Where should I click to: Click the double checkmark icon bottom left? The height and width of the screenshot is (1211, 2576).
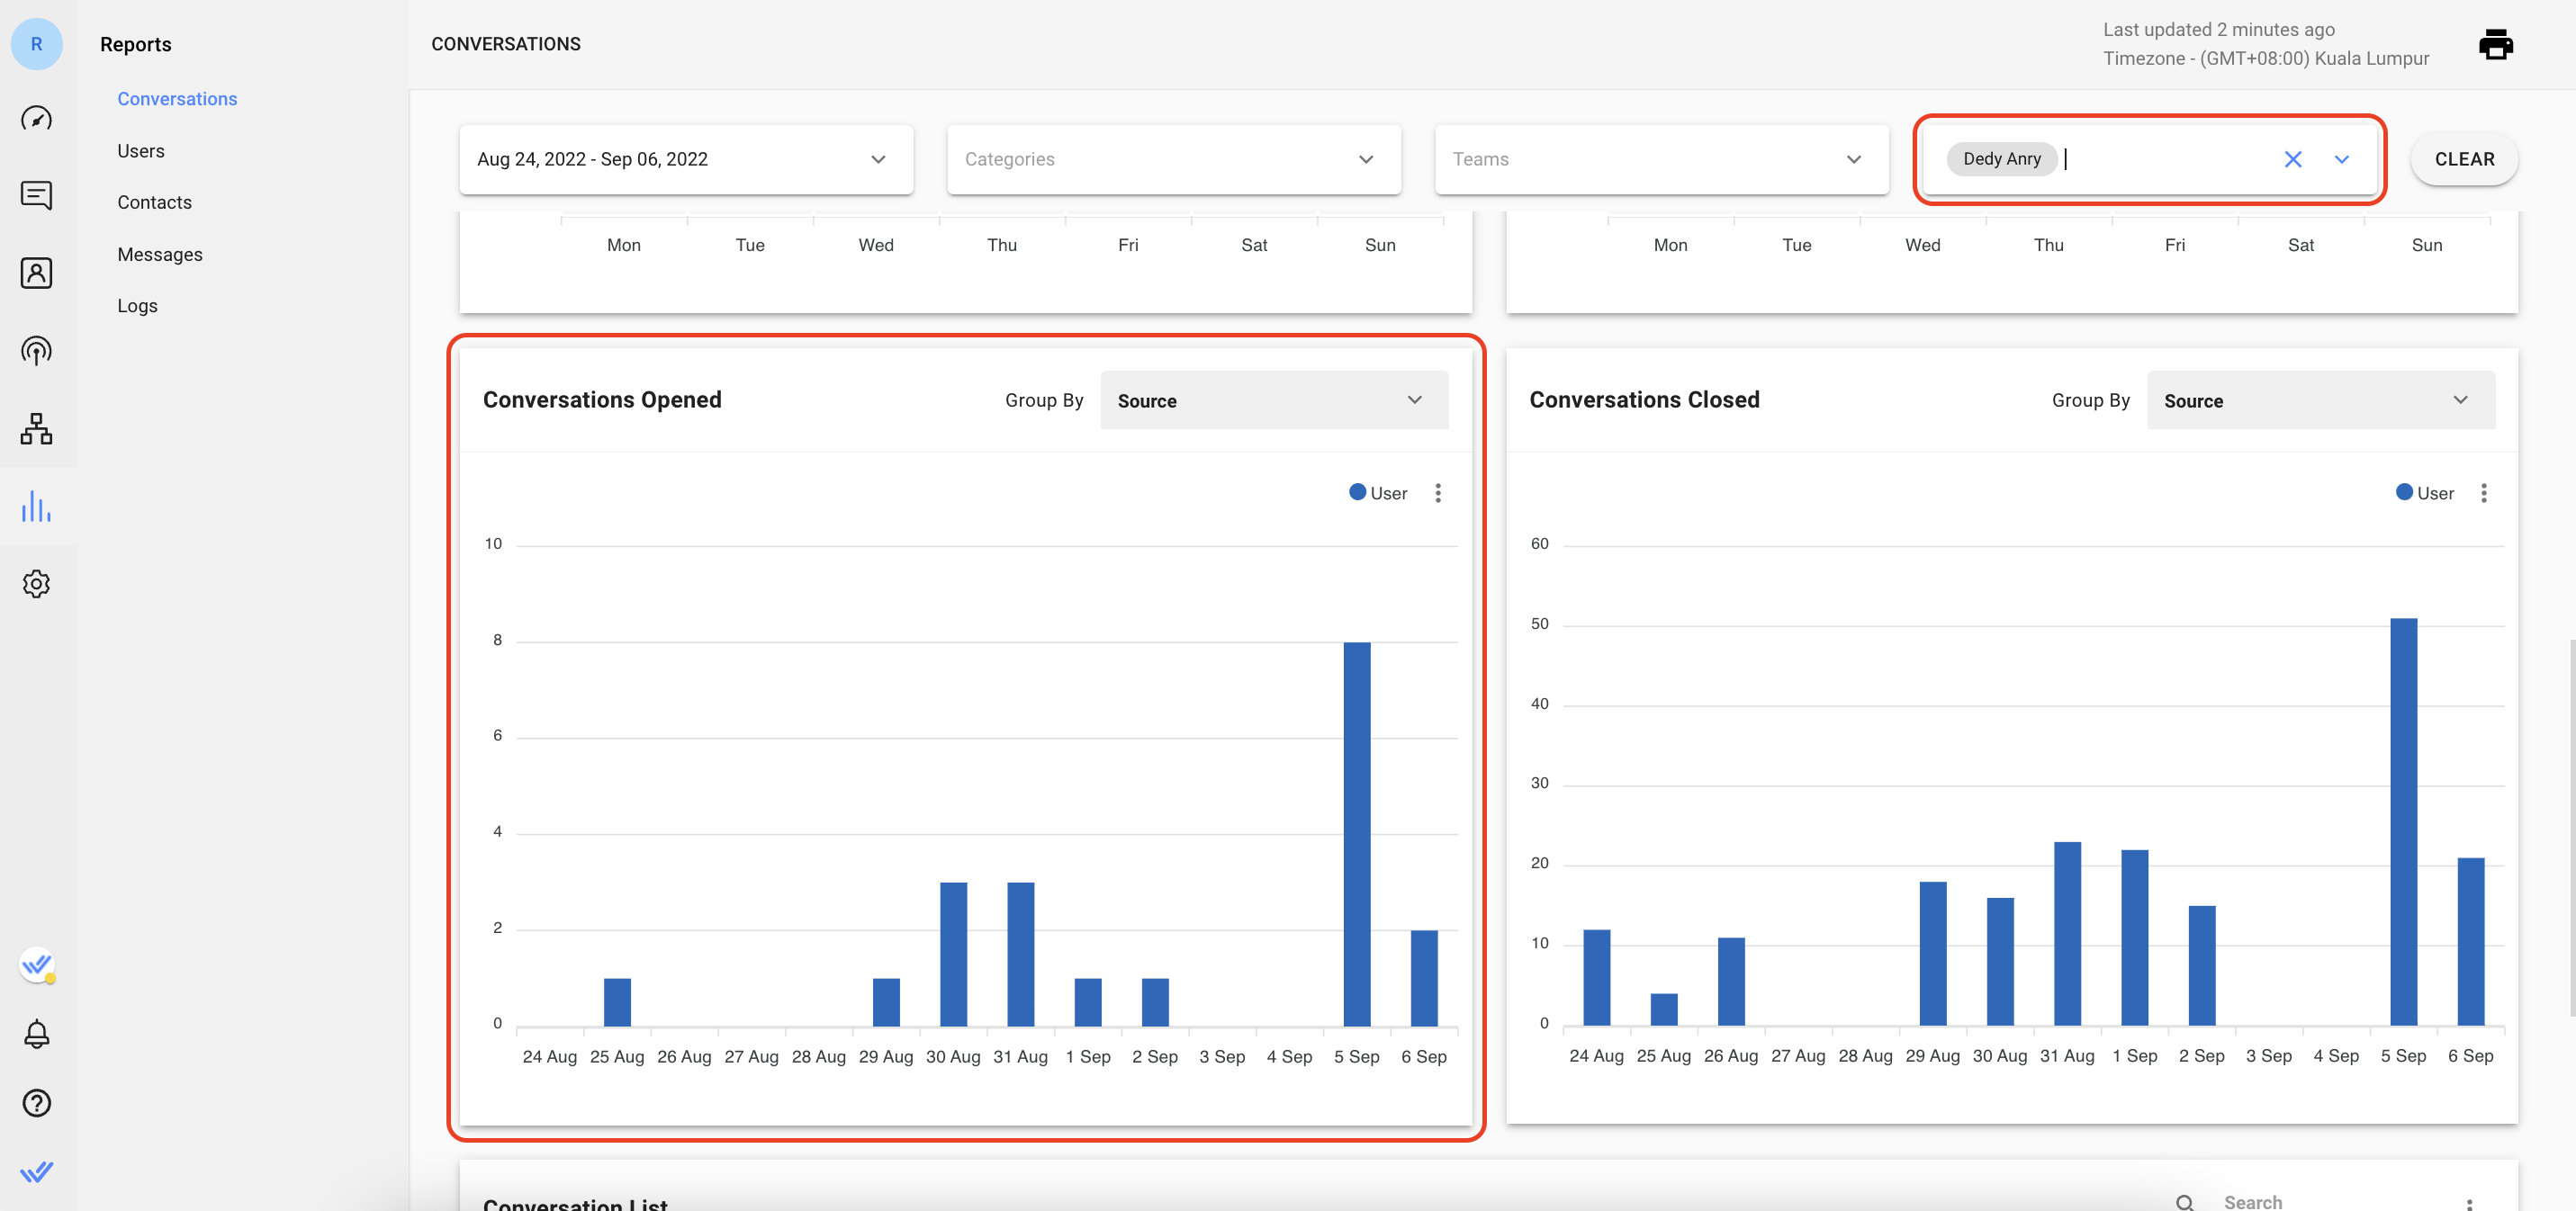(36, 1171)
